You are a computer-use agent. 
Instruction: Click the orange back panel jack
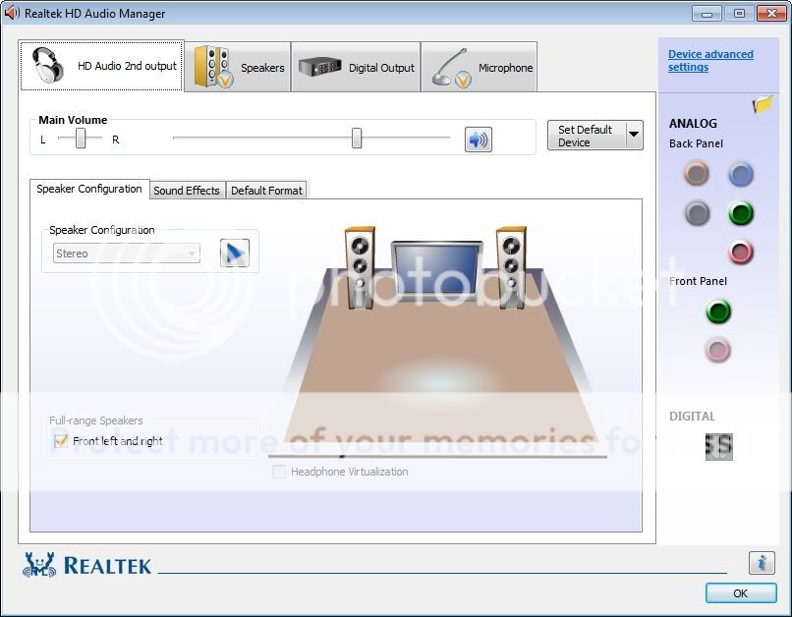(x=697, y=174)
